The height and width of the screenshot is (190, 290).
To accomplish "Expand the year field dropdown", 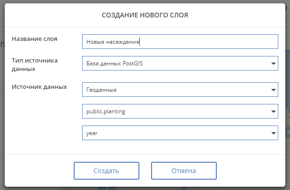I will (180, 133).
